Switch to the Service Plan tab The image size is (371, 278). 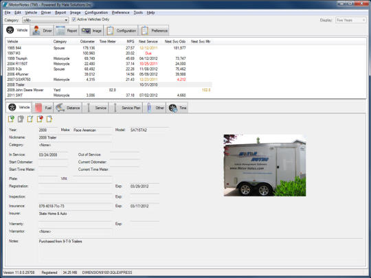(x=126, y=108)
